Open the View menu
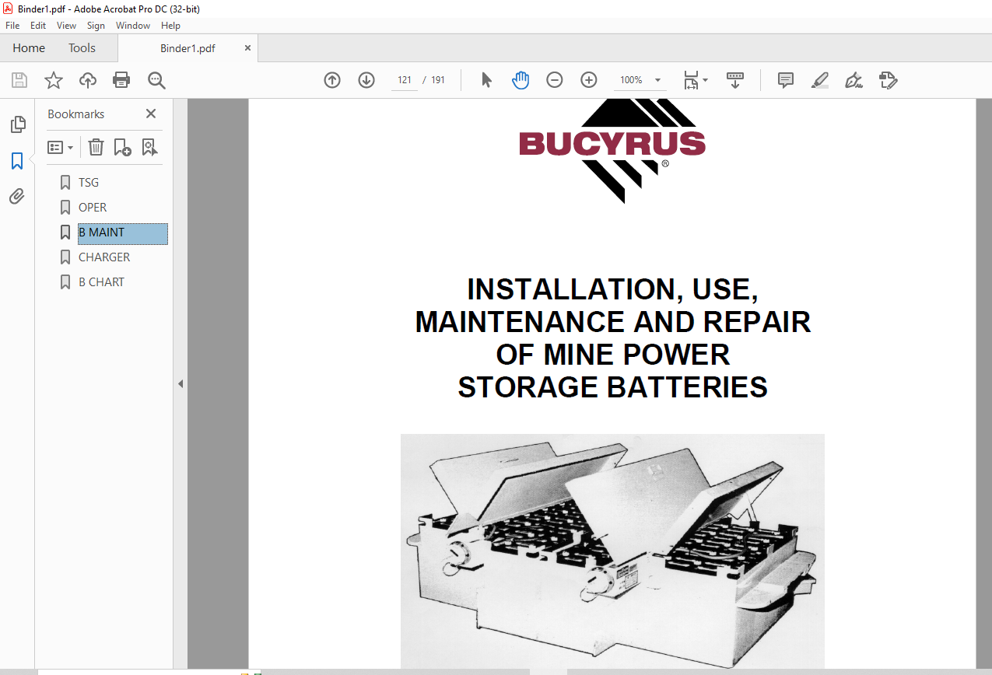 click(x=66, y=26)
